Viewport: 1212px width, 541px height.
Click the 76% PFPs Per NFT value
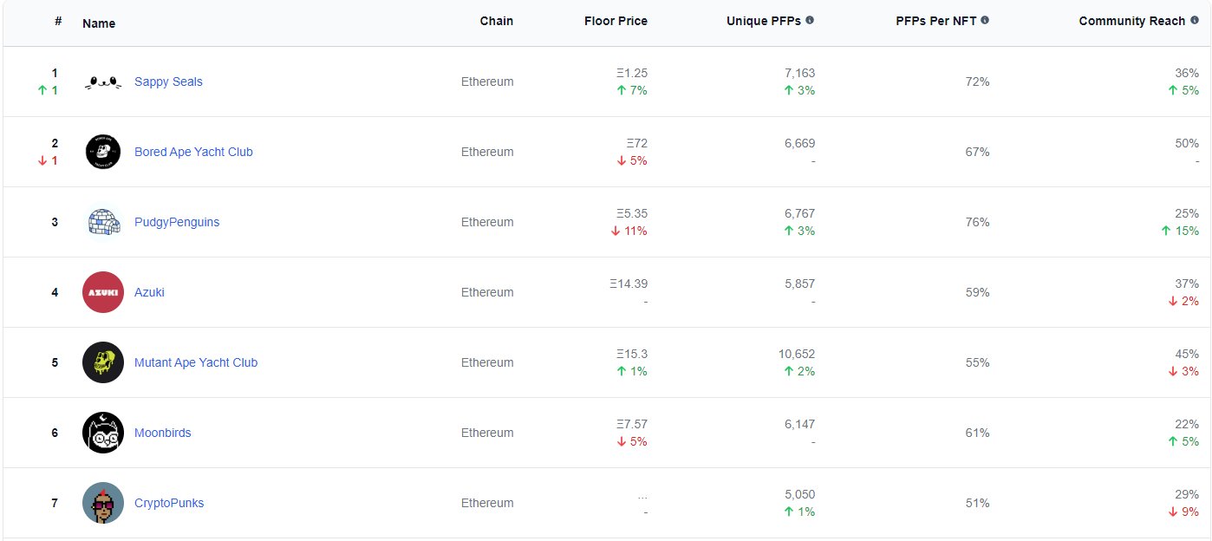977,222
